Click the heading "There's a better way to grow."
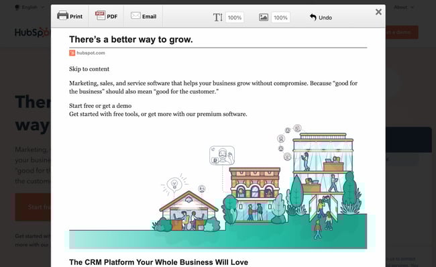Screen dimensions: 436x267 [131, 40]
